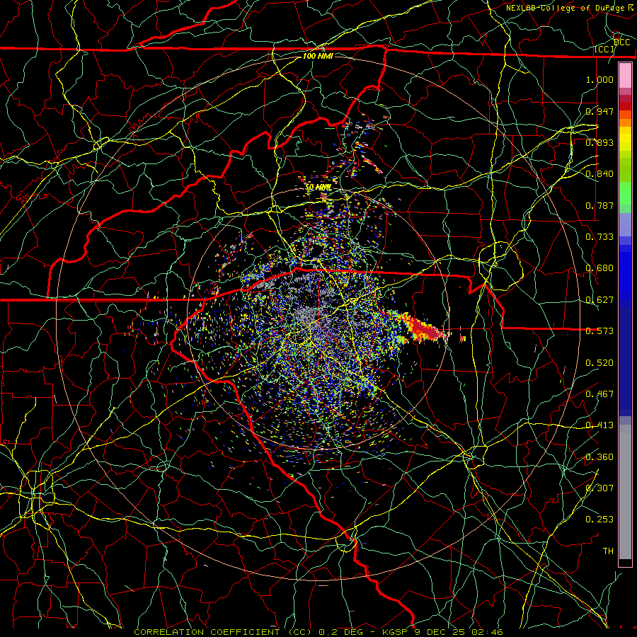Select the 0.573 legend value
The image size is (637, 637).
(x=599, y=331)
